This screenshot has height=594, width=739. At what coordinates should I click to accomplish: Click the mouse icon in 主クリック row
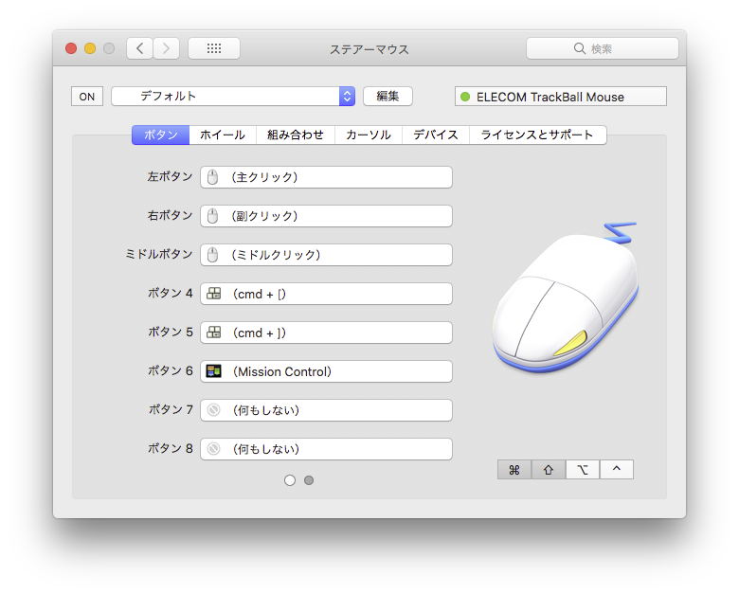point(213,177)
